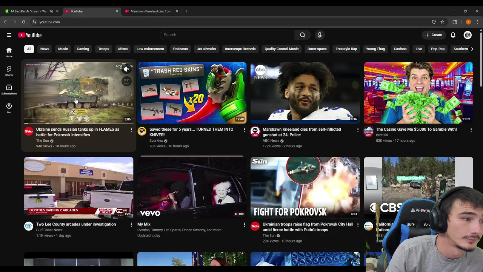Start voice search with microphone icon
The image size is (483, 272).
[320, 35]
